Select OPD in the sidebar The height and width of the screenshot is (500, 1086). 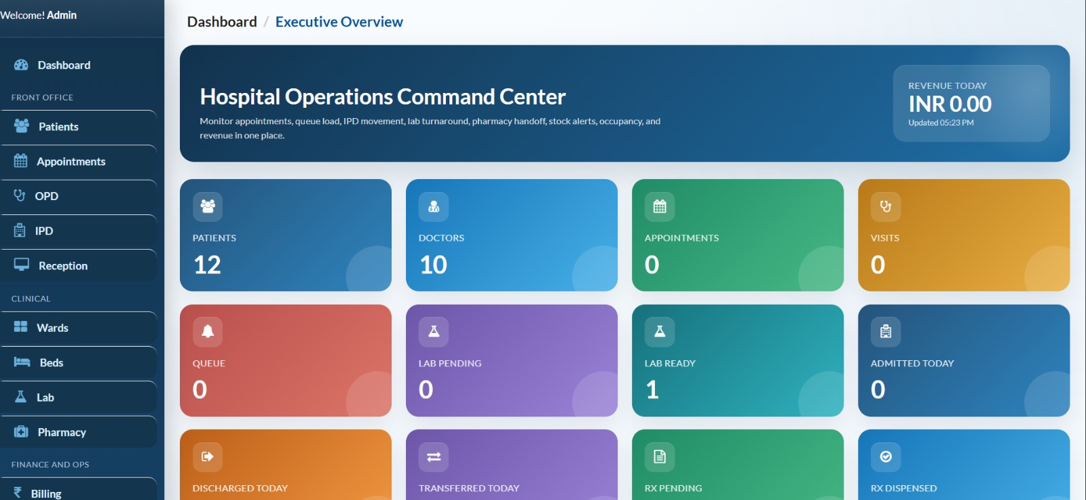point(46,196)
